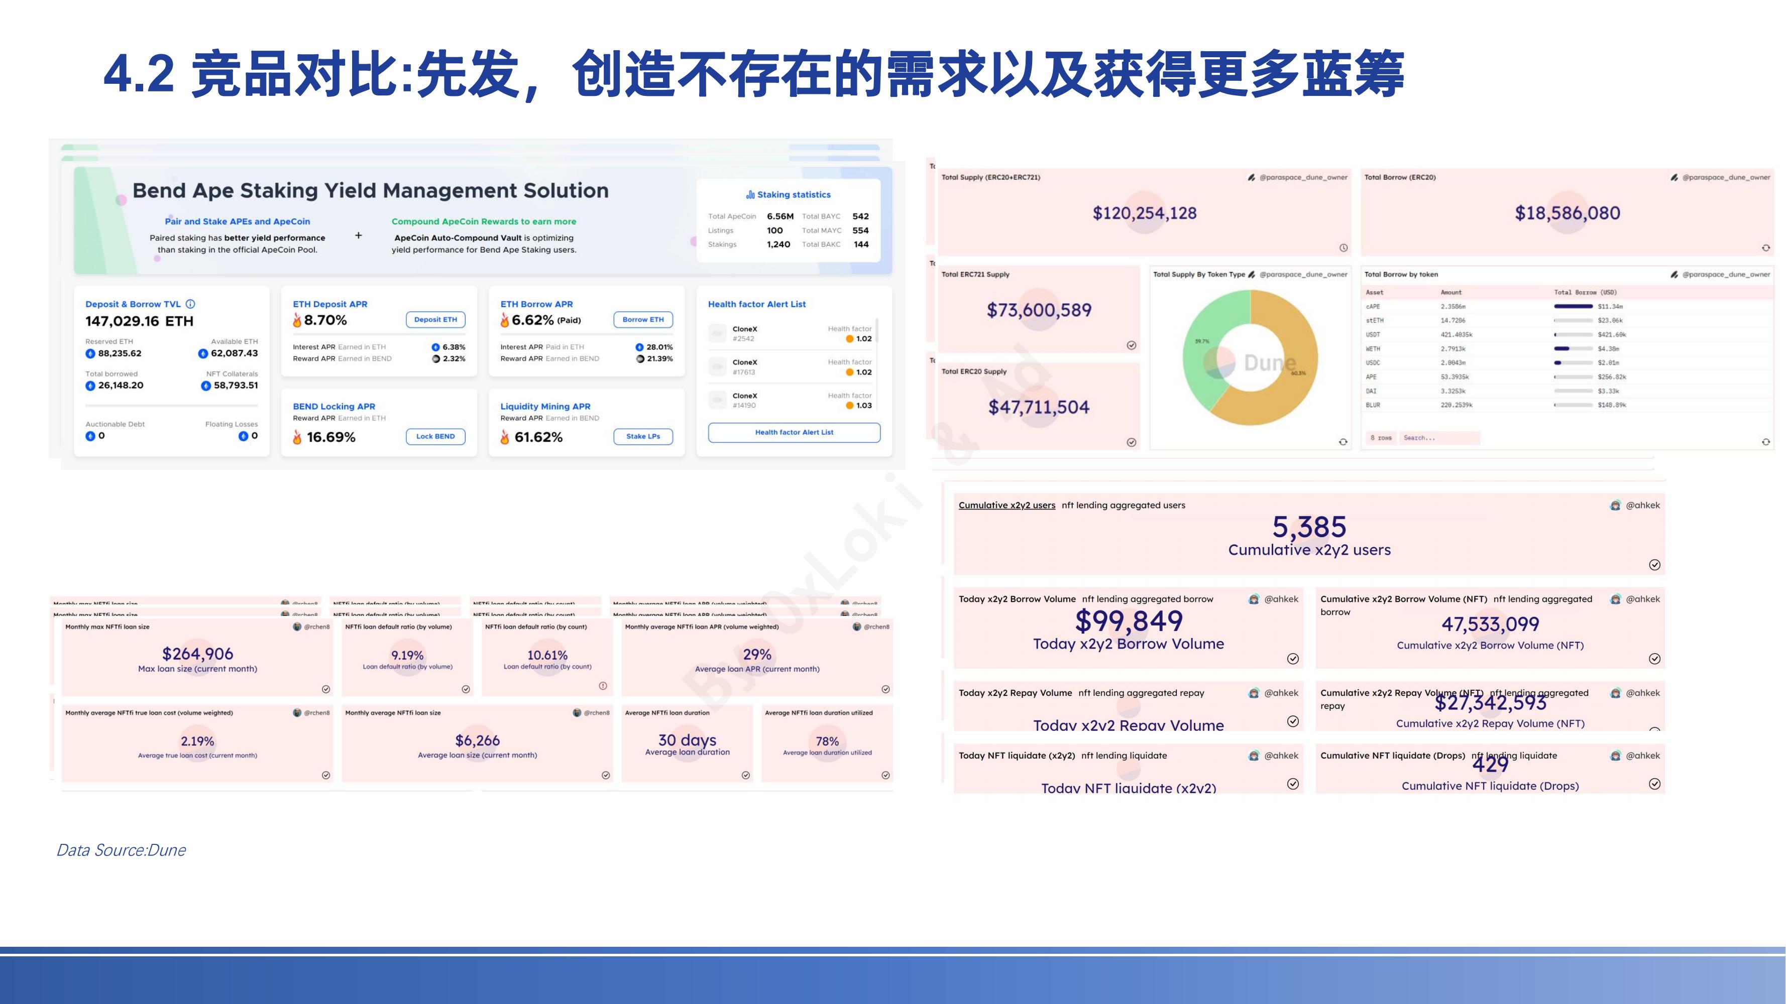Click the Lock BEND button

pos(435,437)
